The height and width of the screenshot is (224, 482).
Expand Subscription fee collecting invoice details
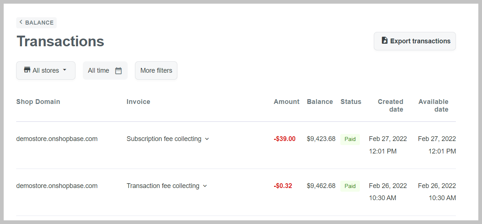(x=207, y=139)
